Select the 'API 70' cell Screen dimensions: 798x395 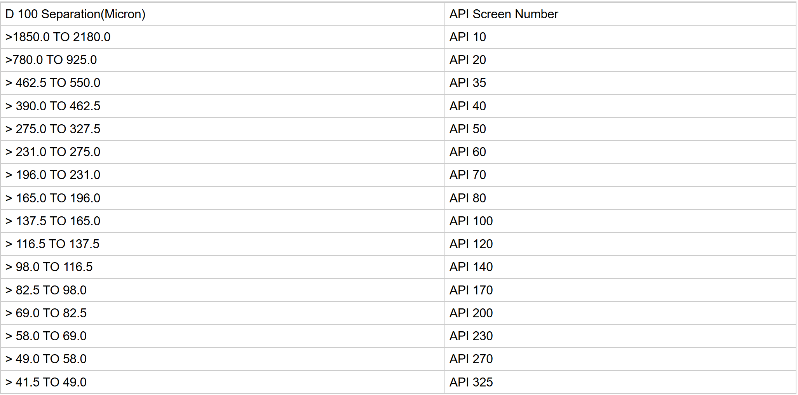tap(467, 175)
